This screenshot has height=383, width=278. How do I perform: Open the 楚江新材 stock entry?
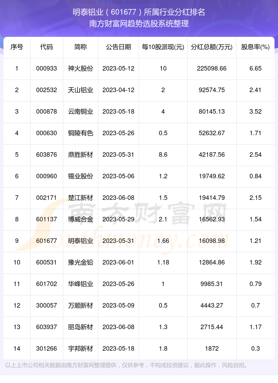coord(80,198)
